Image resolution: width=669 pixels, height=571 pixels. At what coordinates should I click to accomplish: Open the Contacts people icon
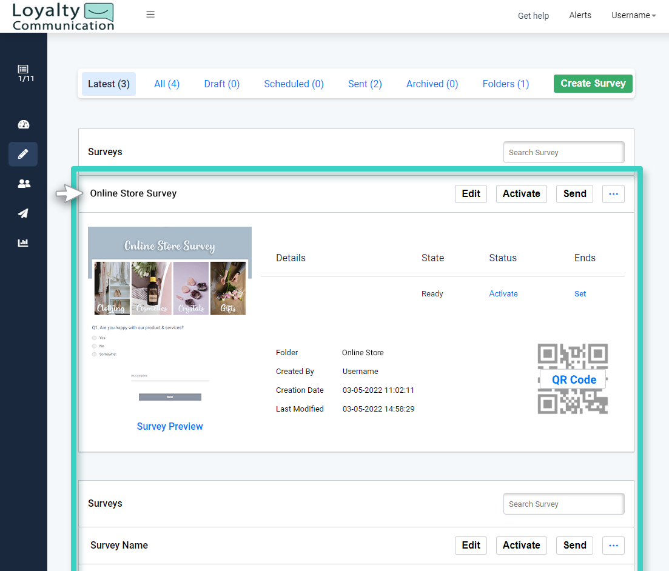pos(23,184)
